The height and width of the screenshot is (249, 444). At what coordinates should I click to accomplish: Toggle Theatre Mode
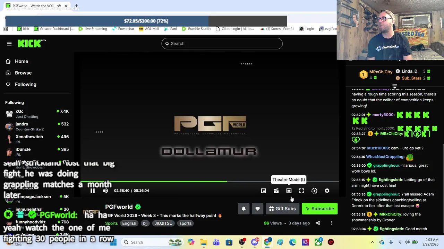point(289,191)
